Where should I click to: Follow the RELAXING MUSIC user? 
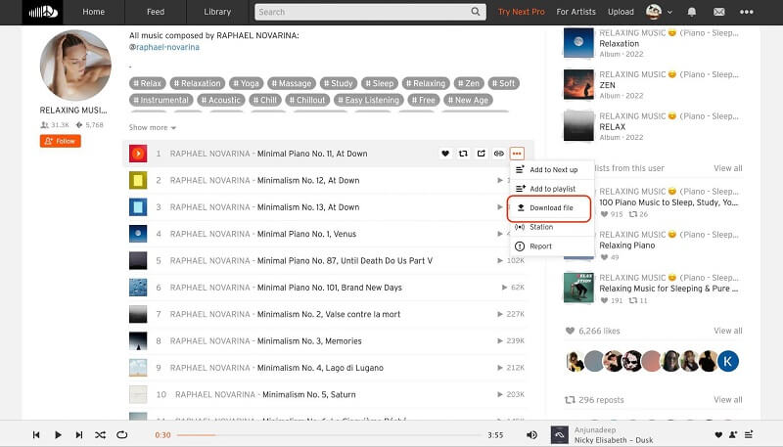pos(61,141)
